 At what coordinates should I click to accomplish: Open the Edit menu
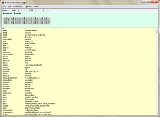click(9, 7)
